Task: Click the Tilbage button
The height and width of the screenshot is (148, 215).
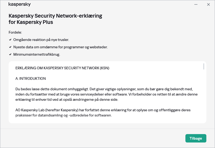Action: click(x=196, y=138)
